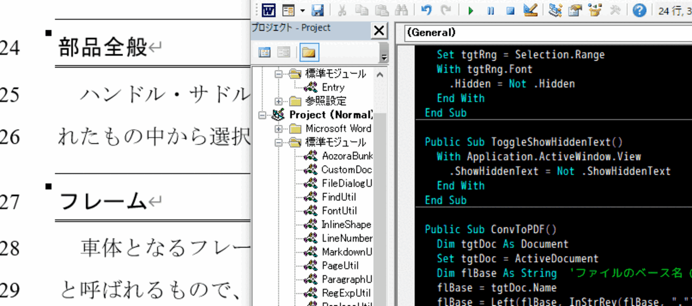Click the blue Help question mark icon
This screenshot has width=692, height=306.
639,10
